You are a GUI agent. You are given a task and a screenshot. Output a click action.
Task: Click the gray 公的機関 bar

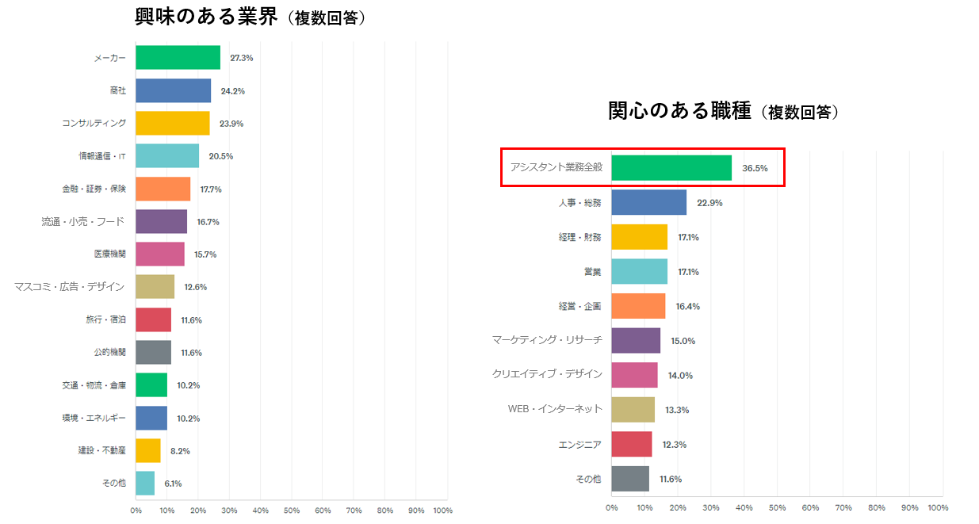coord(154,352)
